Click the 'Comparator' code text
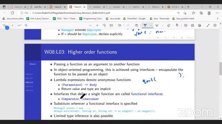This screenshot has width=222, height=124. coord(70,99)
